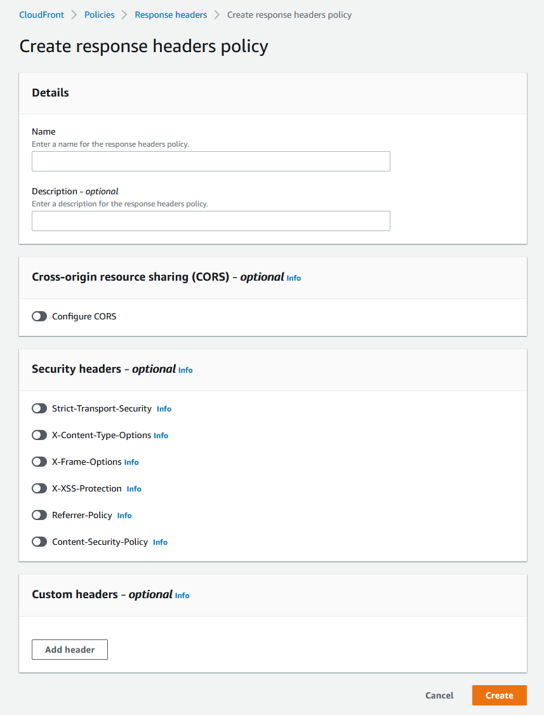Toggle Strict-Transport-Security on

[x=39, y=408]
